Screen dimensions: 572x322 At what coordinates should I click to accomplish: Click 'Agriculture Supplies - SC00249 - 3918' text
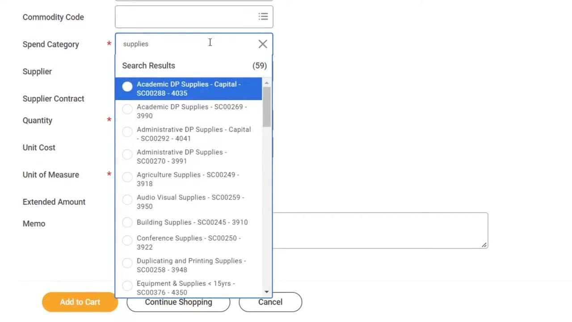pos(188,179)
